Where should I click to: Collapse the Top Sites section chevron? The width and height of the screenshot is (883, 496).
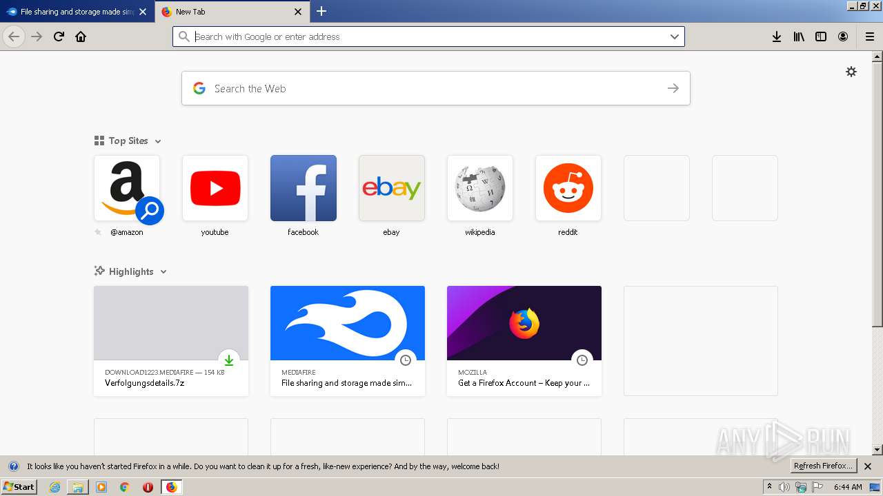click(x=158, y=141)
